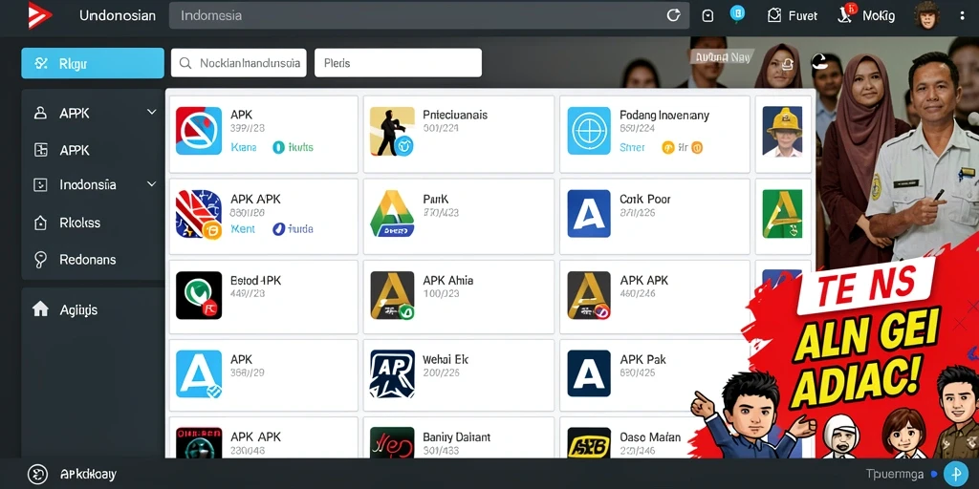Click the red logo icon at top-left
This screenshot has width=979, height=489.
(x=40, y=15)
